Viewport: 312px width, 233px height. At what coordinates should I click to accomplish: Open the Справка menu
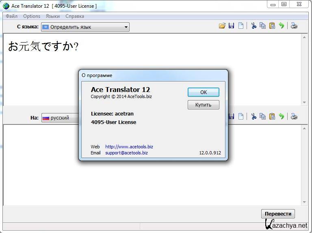pos(75,16)
